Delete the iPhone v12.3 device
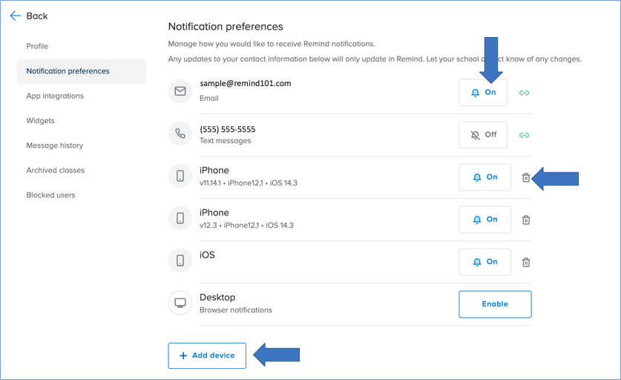This screenshot has height=380, width=621. pyautogui.click(x=526, y=220)
